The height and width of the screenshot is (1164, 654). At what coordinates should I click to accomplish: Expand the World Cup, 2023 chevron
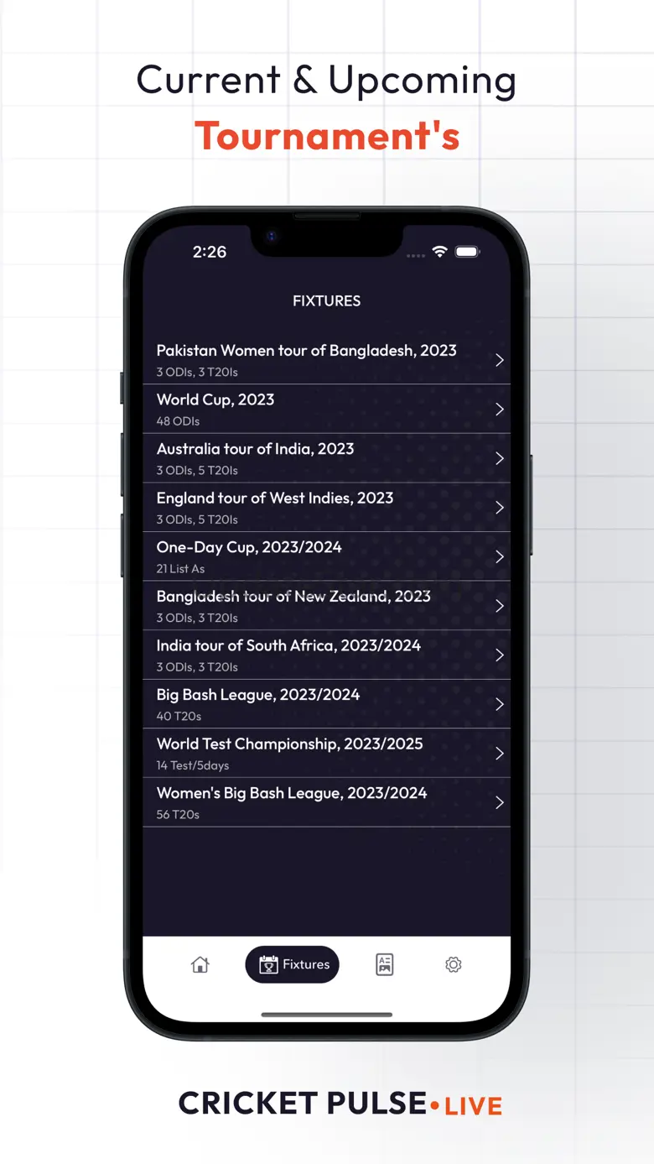[x=499, y=409]
